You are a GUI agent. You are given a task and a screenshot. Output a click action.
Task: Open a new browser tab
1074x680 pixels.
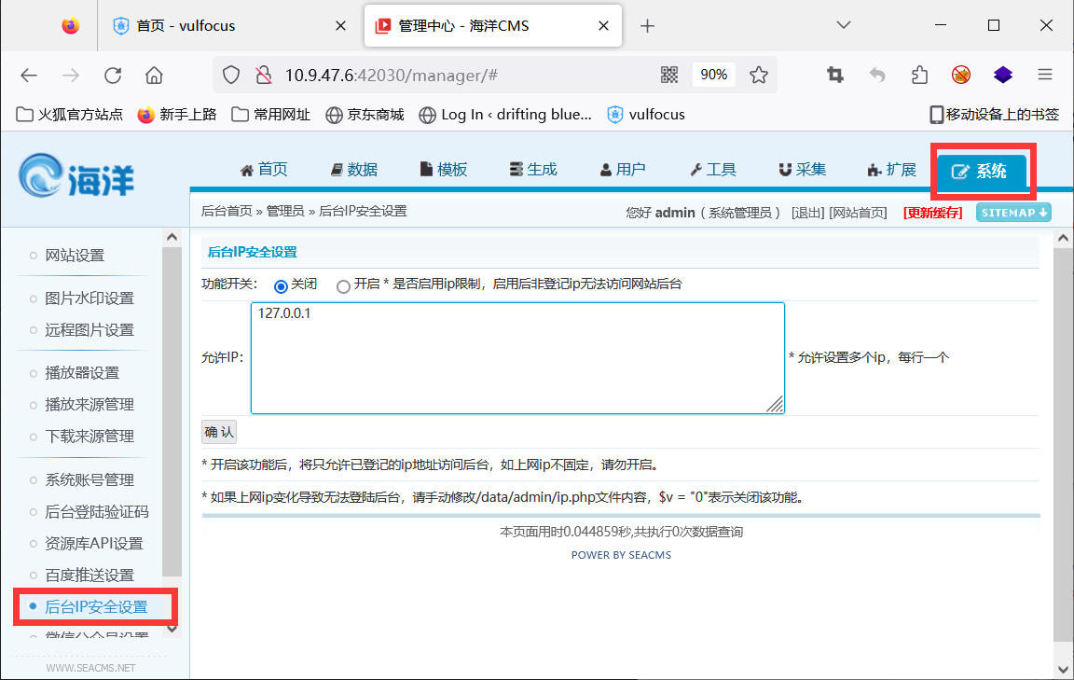647,26
